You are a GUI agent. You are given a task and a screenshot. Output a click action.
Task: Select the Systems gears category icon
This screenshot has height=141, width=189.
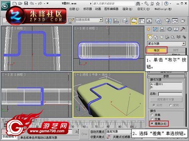pos(184,37)
